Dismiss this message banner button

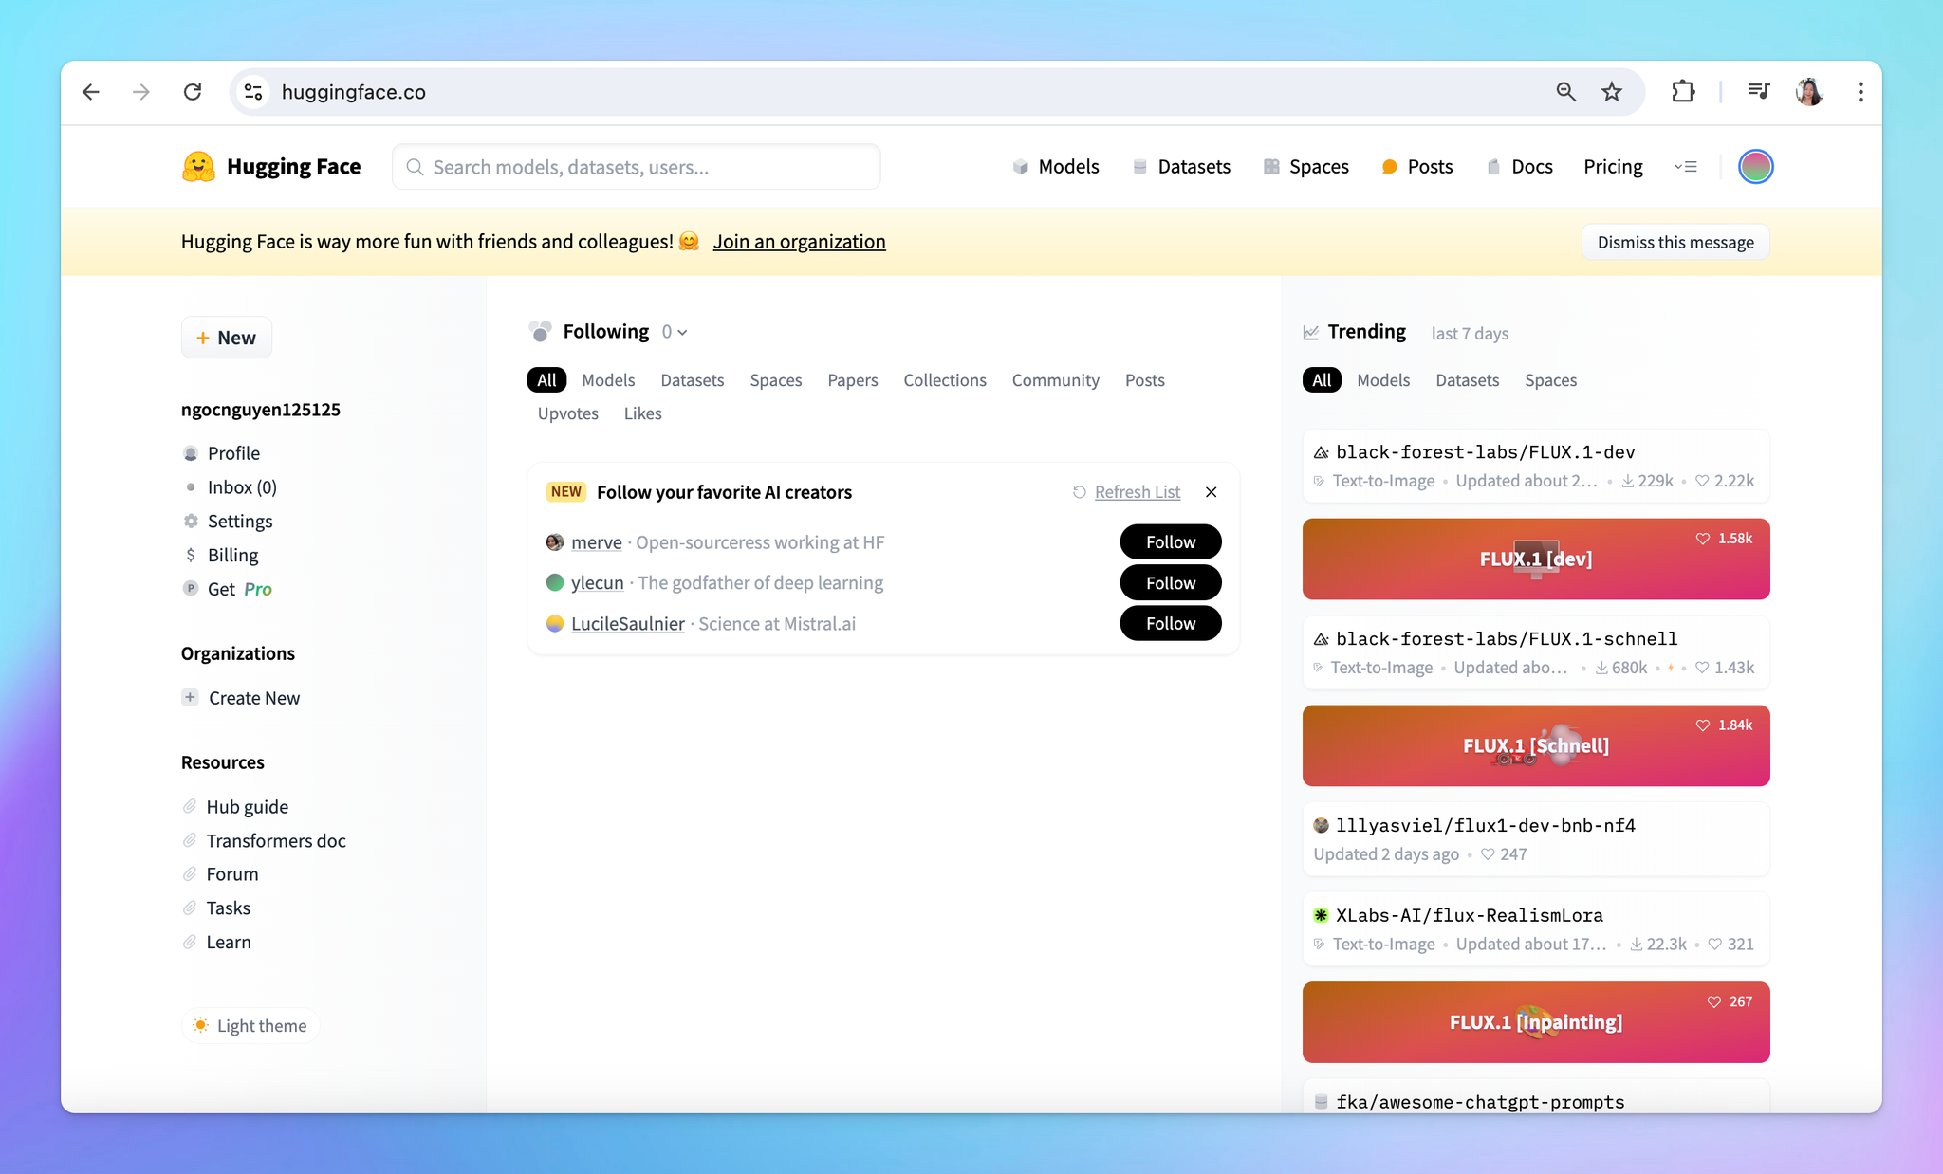pos(1675,242)
